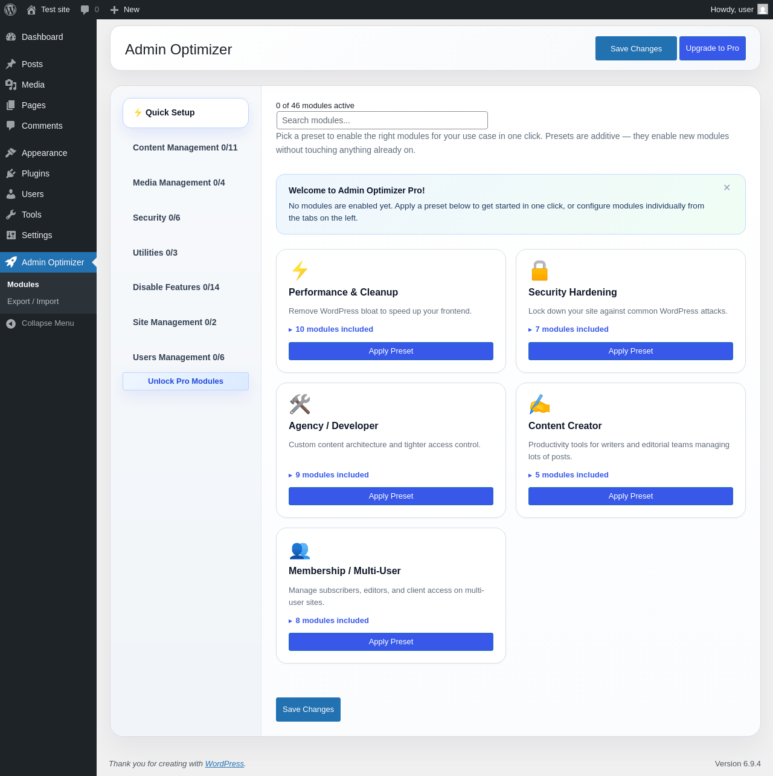Switch to the Content Management tab
The width and height of the screenshot is (773, 776).
coord(185,147)
